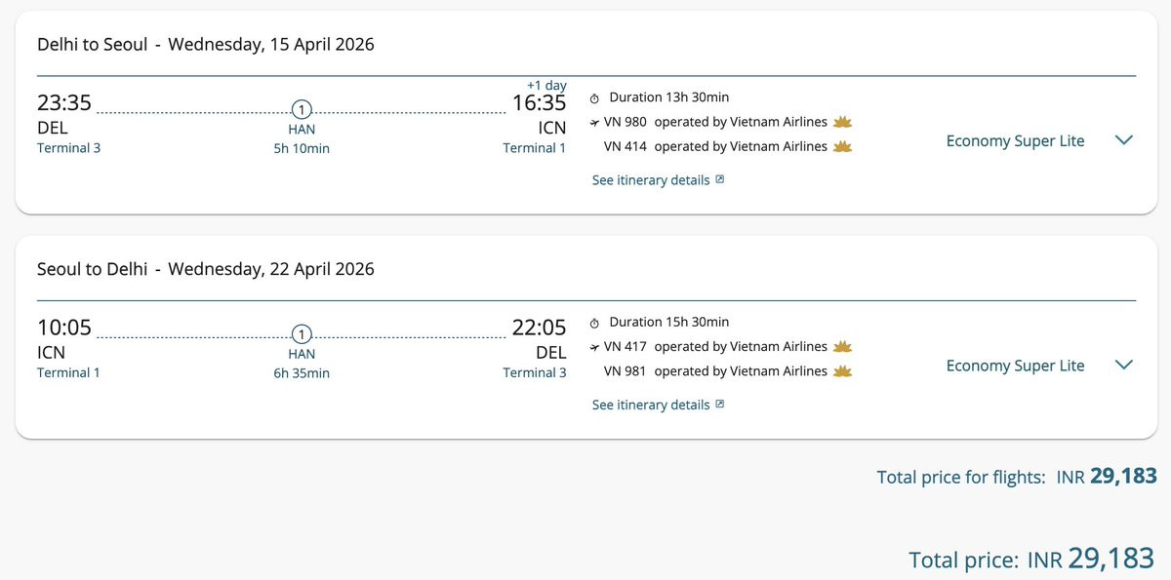The width and height of the screenshot is (1171, 580).
Task: Expand the Delhi to Seoul fare chevron
Action: pos(1123,140)
